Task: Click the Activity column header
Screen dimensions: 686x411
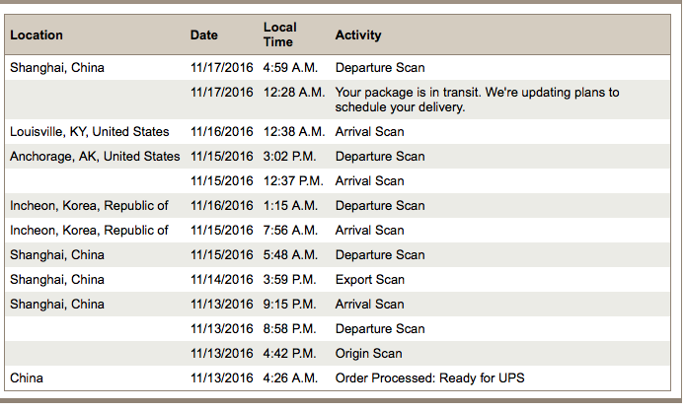Action: click(x=358, y=34)
